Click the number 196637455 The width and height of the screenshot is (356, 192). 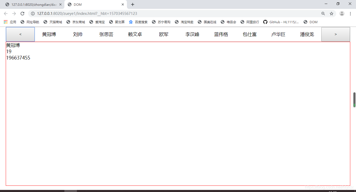18,58
